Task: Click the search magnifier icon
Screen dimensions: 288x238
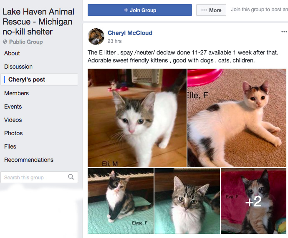Action: [71, 177]
